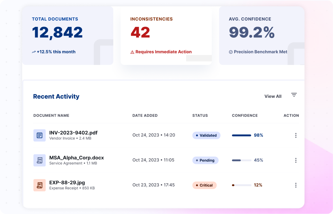Viewport: 333px width, 214px height.
Task: Click the red 42 inconsistencies count
Action: [x=140, y=33]
